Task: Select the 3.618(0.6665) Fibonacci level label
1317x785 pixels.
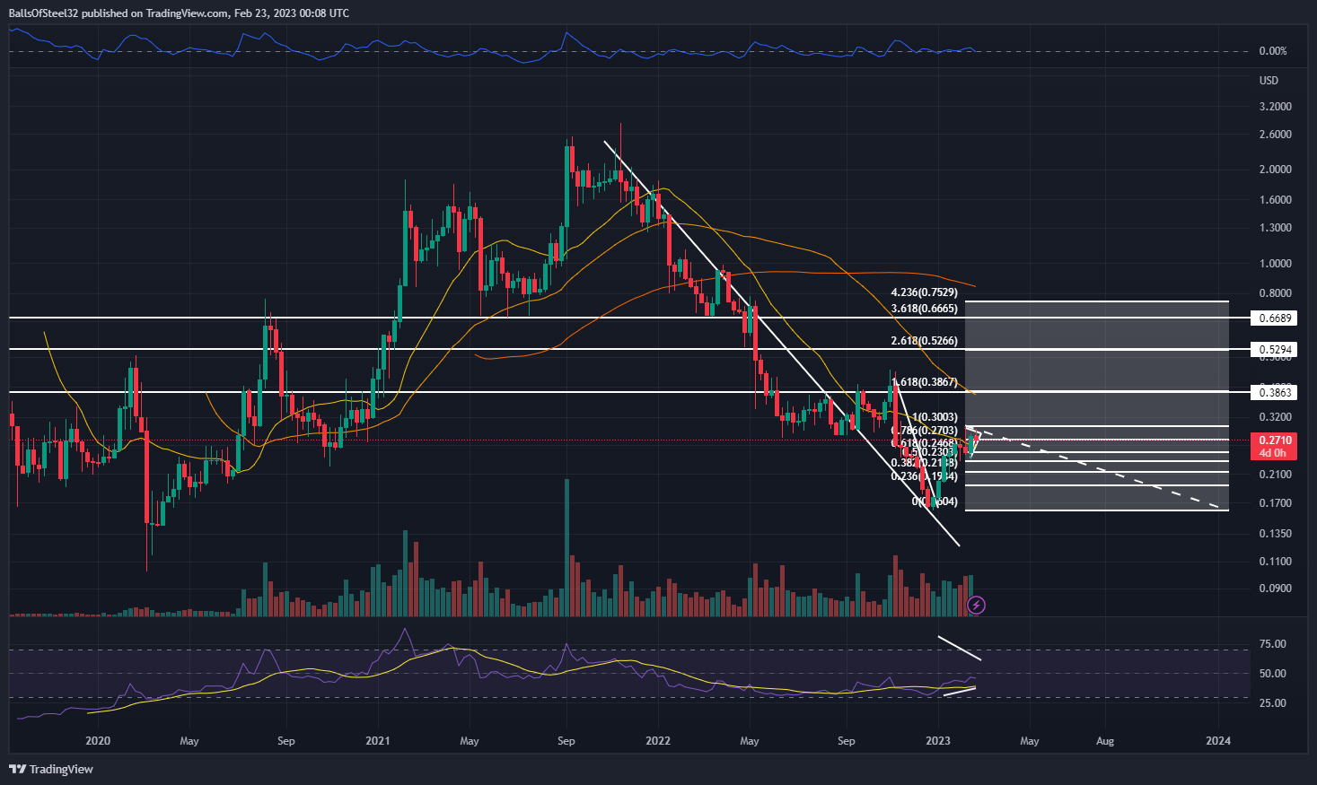Action: [924, 308]
